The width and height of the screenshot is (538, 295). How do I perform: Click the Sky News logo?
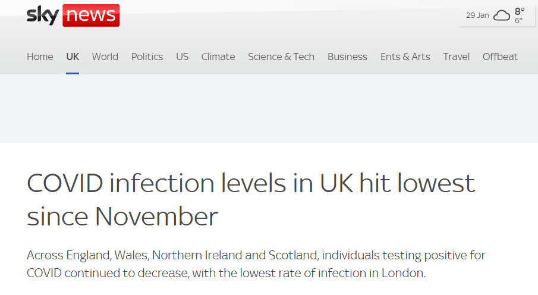(x=73, y=15)
